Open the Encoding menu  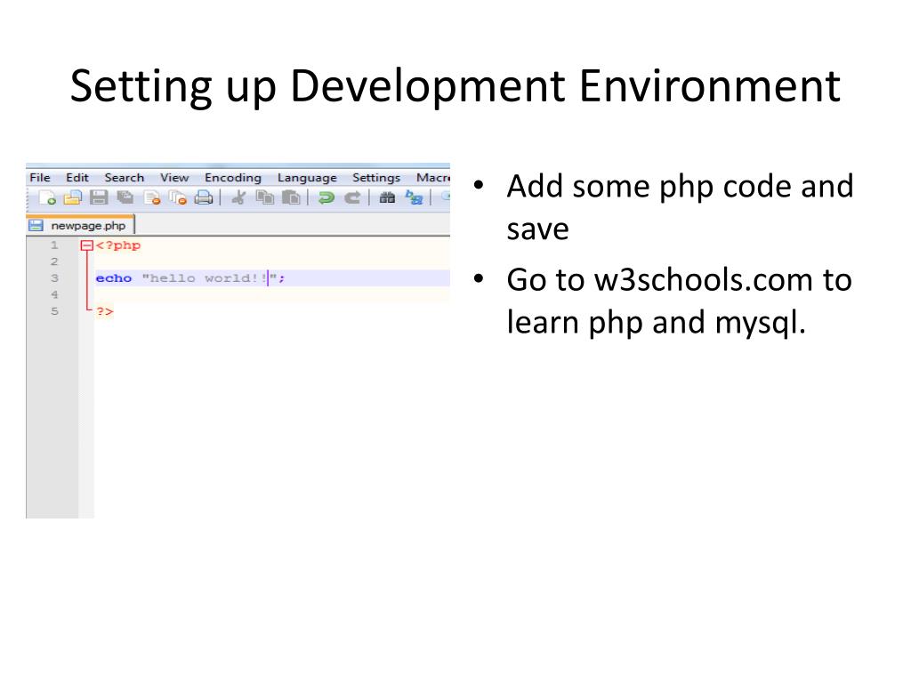click(233, 178)
